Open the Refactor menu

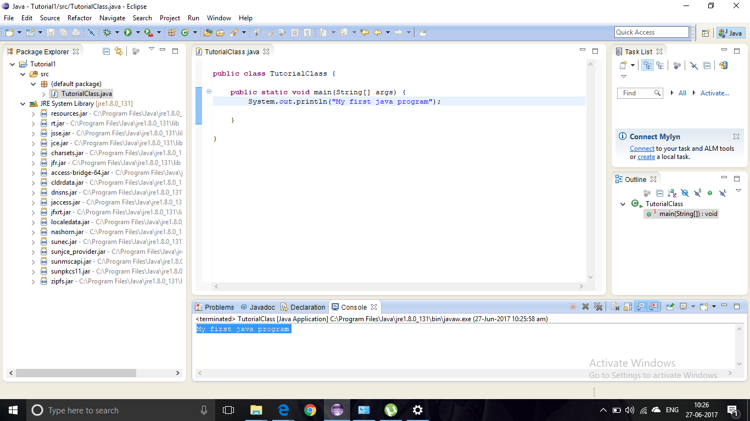(80, 18)
